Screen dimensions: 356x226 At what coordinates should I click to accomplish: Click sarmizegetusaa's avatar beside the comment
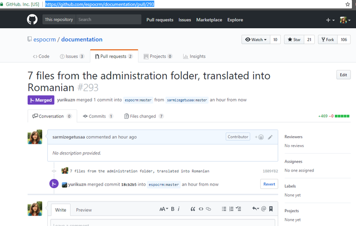(35, 137)
